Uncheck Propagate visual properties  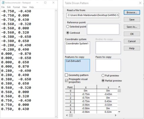point(67,81)
